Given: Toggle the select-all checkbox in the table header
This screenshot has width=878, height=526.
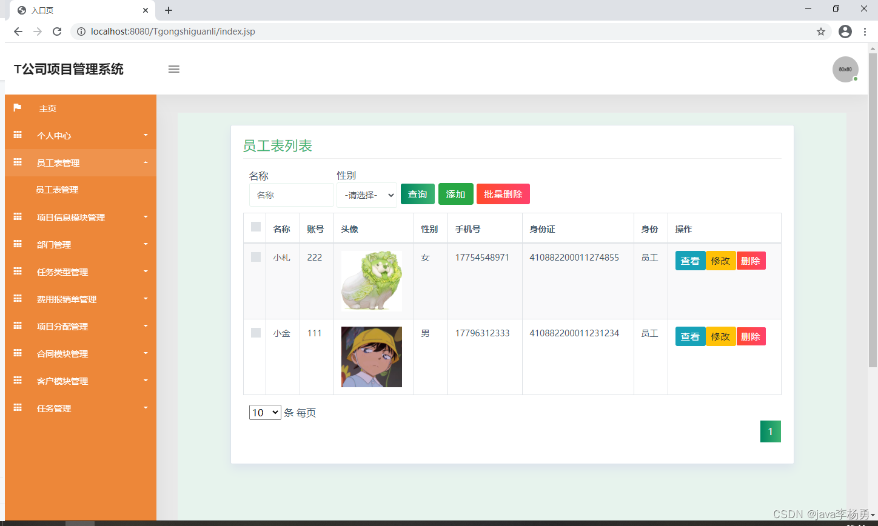Looking at the screenshot, I should click(x=255, y=228).
